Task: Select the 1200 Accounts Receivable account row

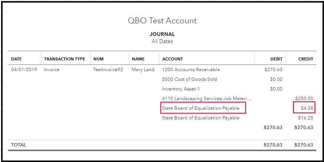Action: (x=191, y=70)
